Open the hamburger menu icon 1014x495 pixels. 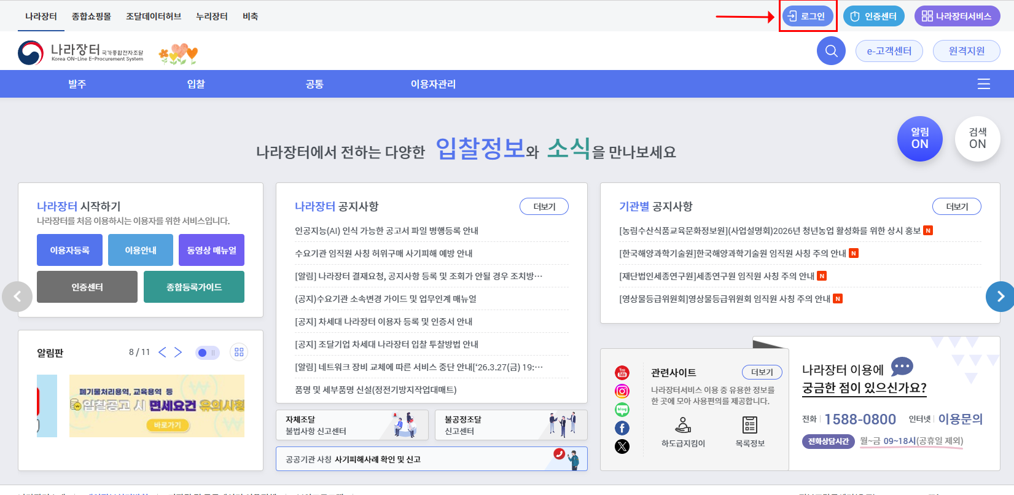(x=984, y=84)
